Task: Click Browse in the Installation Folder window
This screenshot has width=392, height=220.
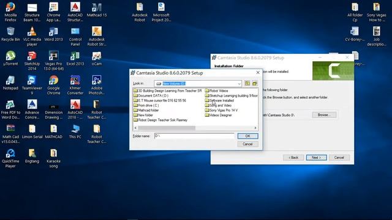Action: [324, 115]
